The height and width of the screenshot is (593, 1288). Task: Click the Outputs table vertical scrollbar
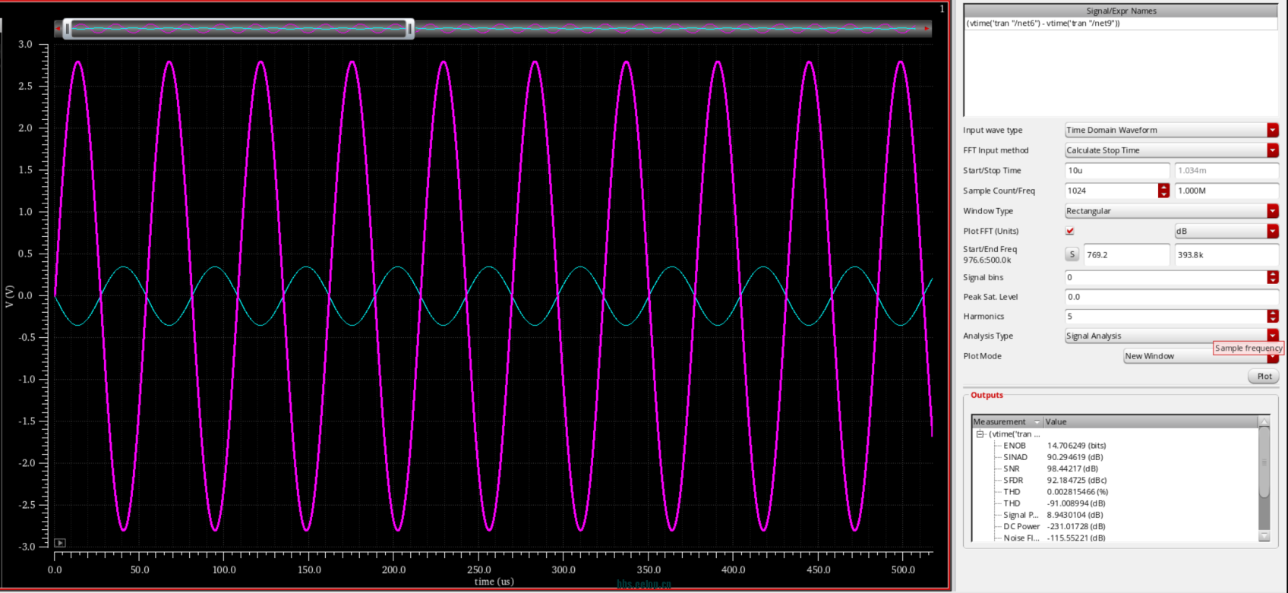pyautogui.click(x=1264, y=462)
